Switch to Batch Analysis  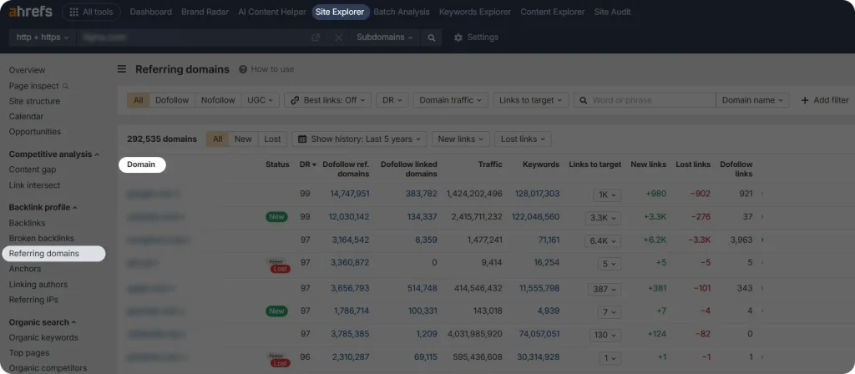point(402,12)
